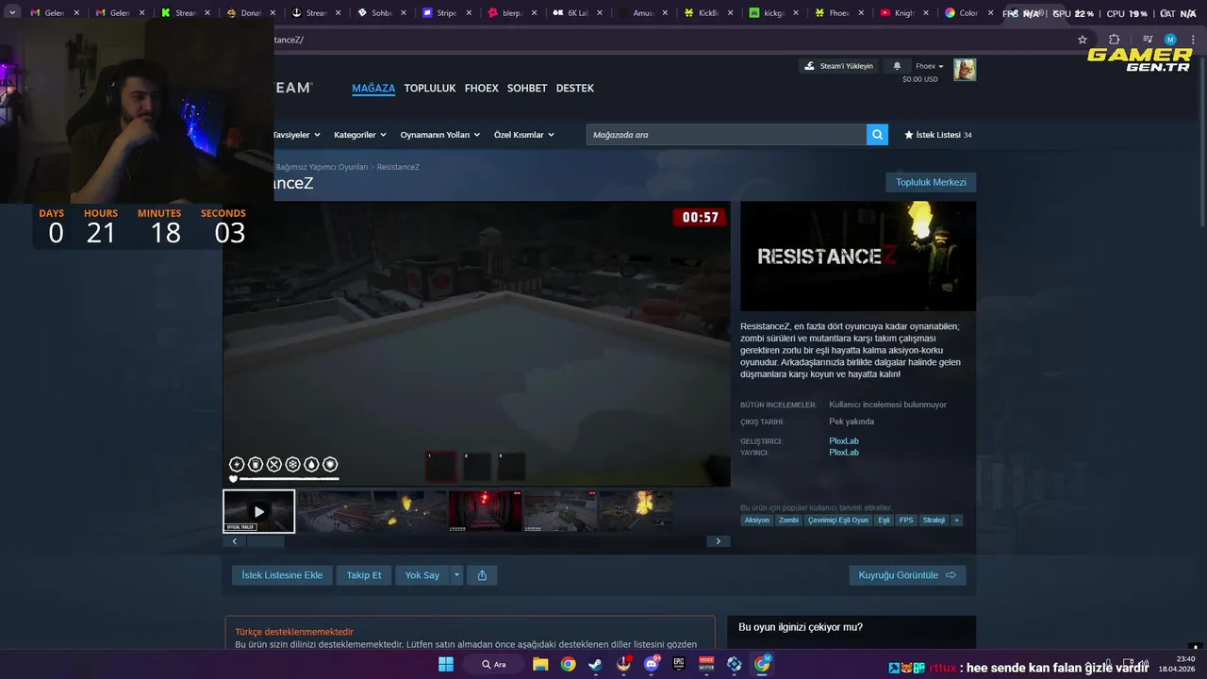Launch Steam from the taskbar

(595, 664)
